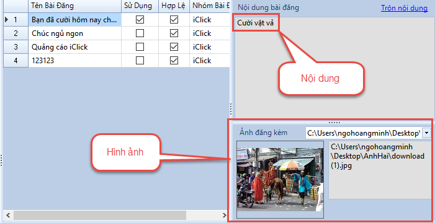Toggle Hợp Lệ for Chúc ngủ ngon

(x=174, y=33)
